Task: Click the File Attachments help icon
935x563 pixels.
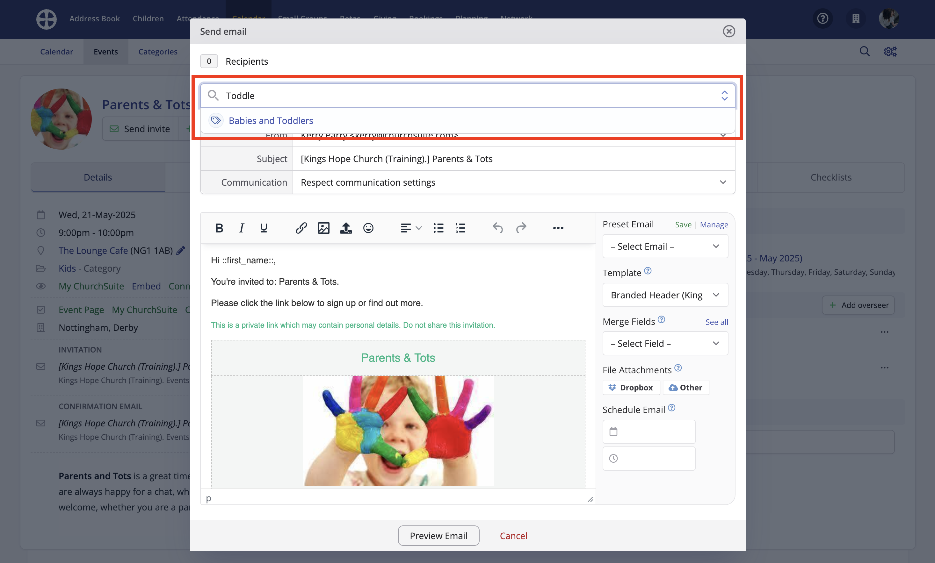Action: [x=678, y=368]
